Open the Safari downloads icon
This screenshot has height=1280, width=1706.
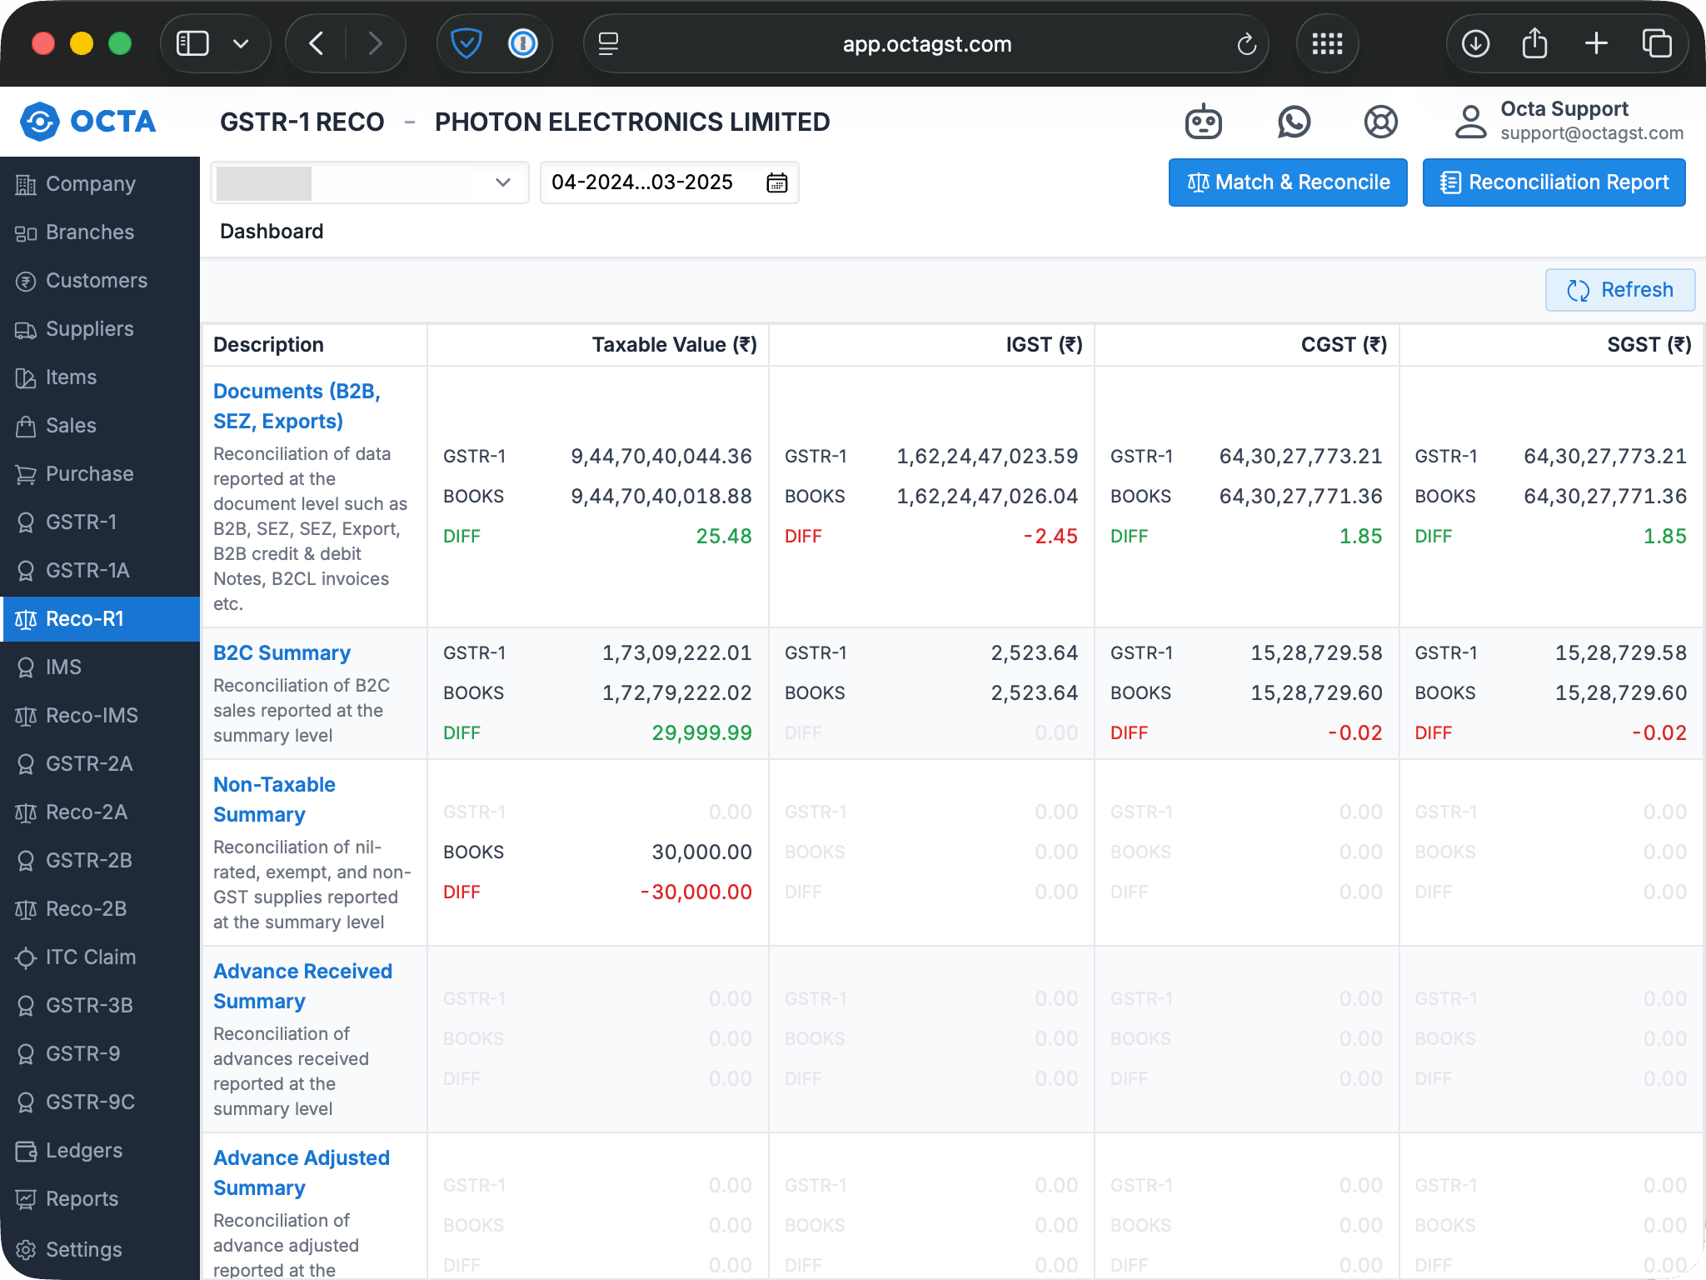[x=1475, y=43]
